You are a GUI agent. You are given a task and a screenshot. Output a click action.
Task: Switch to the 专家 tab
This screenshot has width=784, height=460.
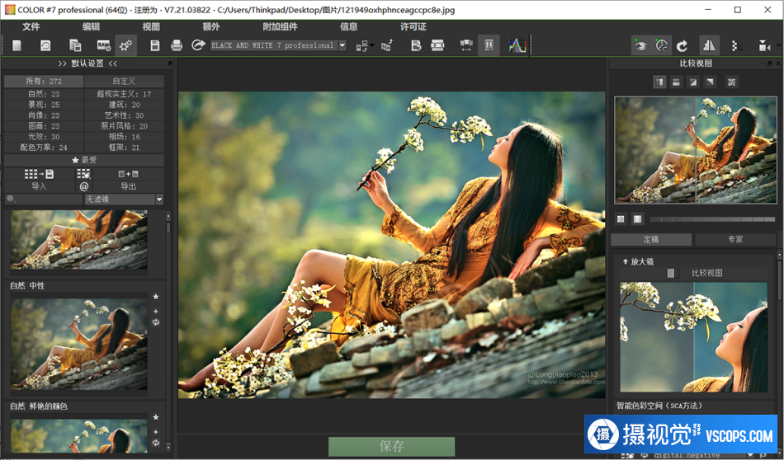coord(735,239)
